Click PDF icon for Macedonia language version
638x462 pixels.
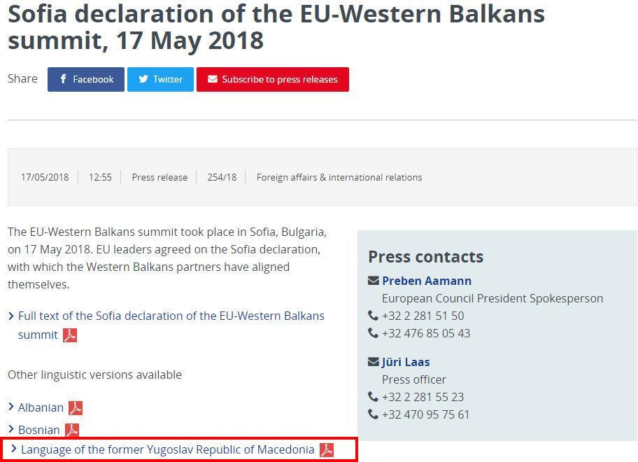[x=327, y=450]
